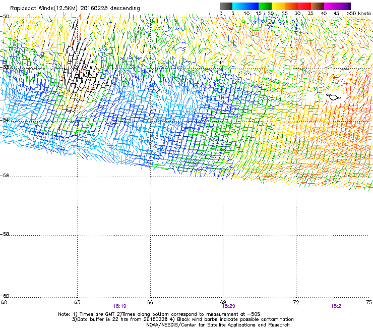Click the brown 35-40 knots legend swatch

(x=318, y=6)
